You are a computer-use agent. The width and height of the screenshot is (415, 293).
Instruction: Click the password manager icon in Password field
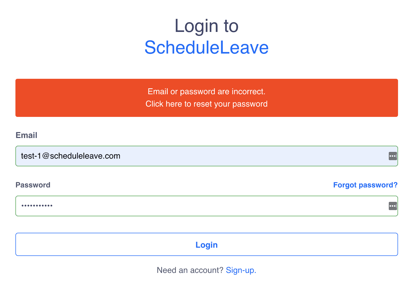point(393,206)
